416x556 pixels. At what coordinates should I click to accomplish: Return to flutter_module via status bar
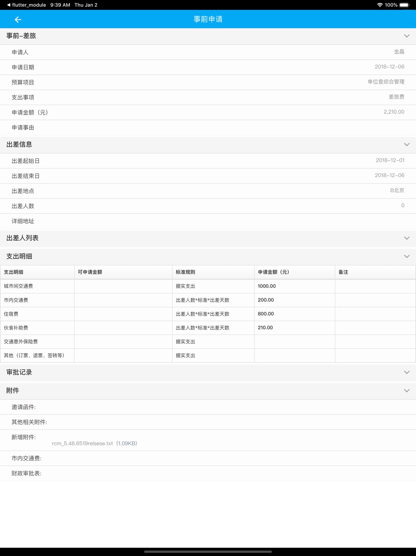click(x=26, y=5)
